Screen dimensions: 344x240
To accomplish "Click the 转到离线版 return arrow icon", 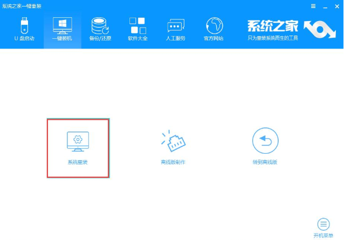I will [x=265, y=141].
